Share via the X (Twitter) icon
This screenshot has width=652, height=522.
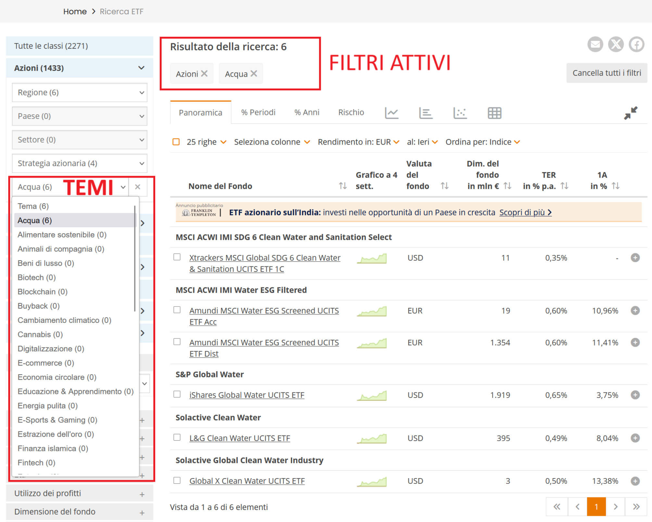pos(616,44)
